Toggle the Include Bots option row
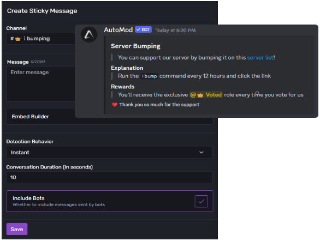Screen dimensions: 320x241 (x=110, y=201)
